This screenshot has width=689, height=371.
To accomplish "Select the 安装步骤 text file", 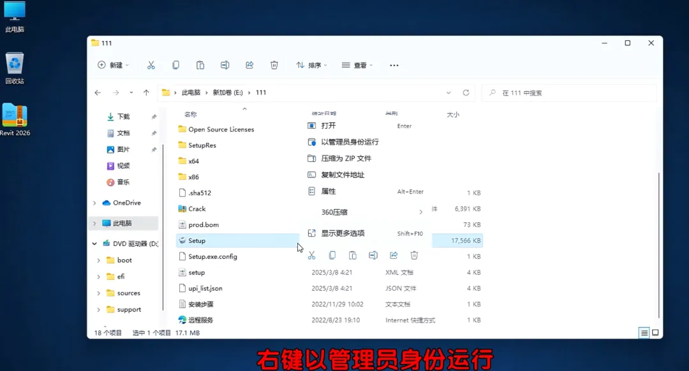I will tap(201, 304).
